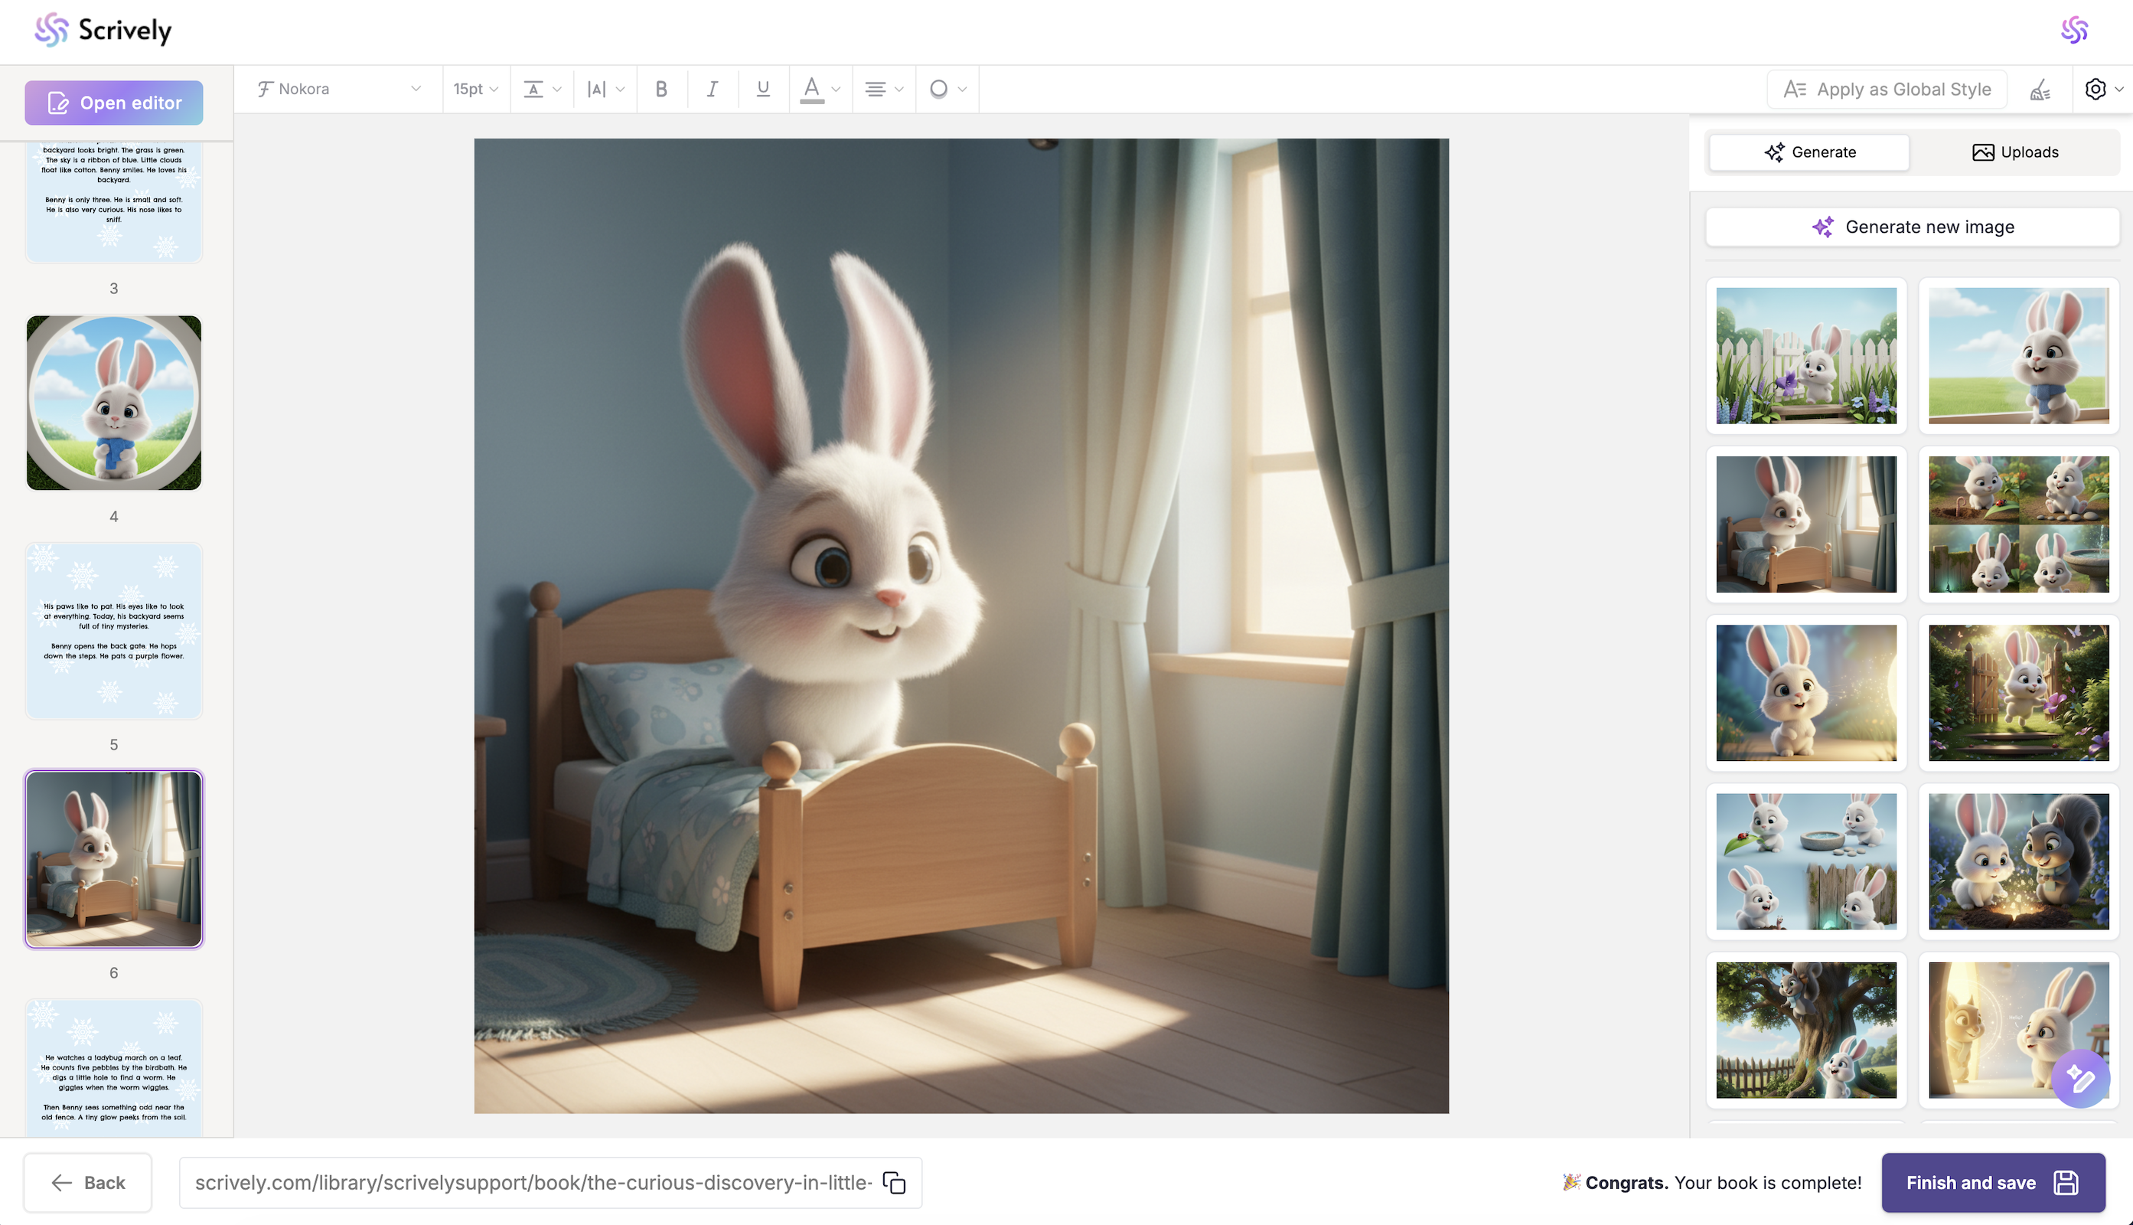
Task: Click Generate new image button
Action: pos(1912,227)
